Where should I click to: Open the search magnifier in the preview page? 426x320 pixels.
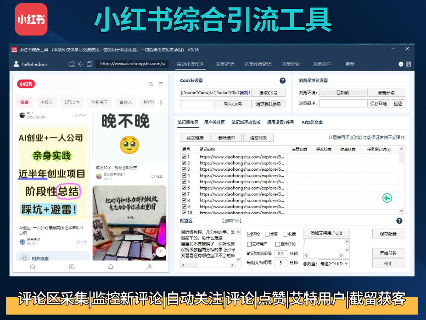(x=150, y=84)
